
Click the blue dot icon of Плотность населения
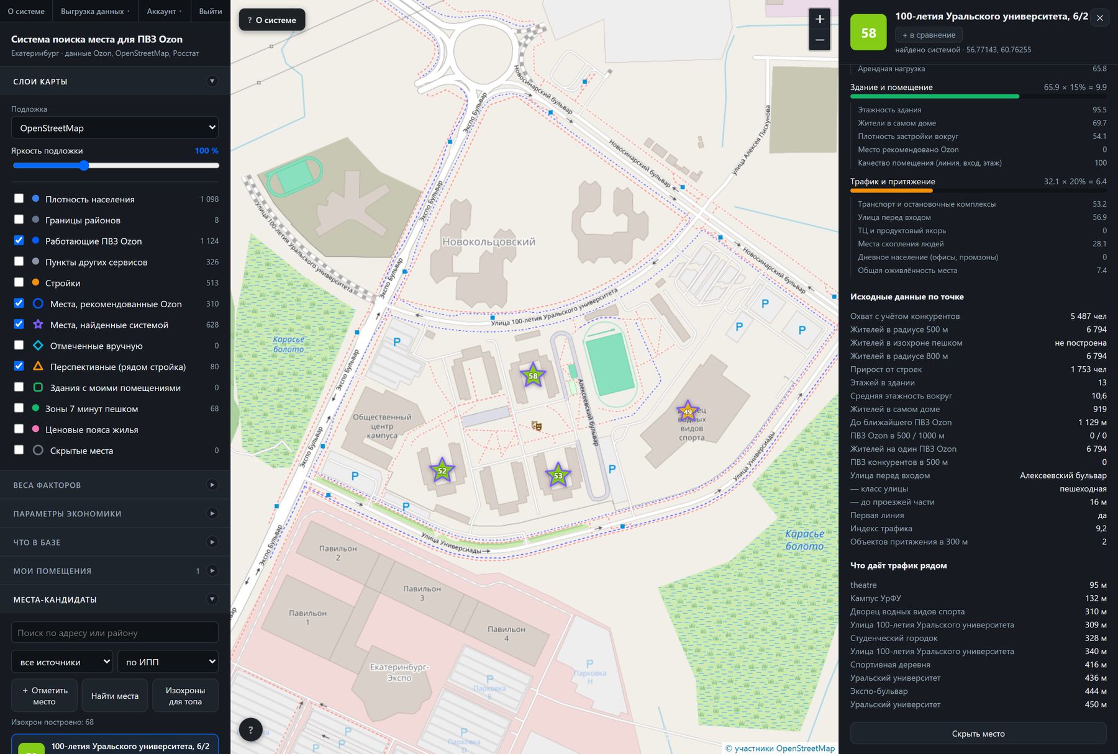point(35,199)
